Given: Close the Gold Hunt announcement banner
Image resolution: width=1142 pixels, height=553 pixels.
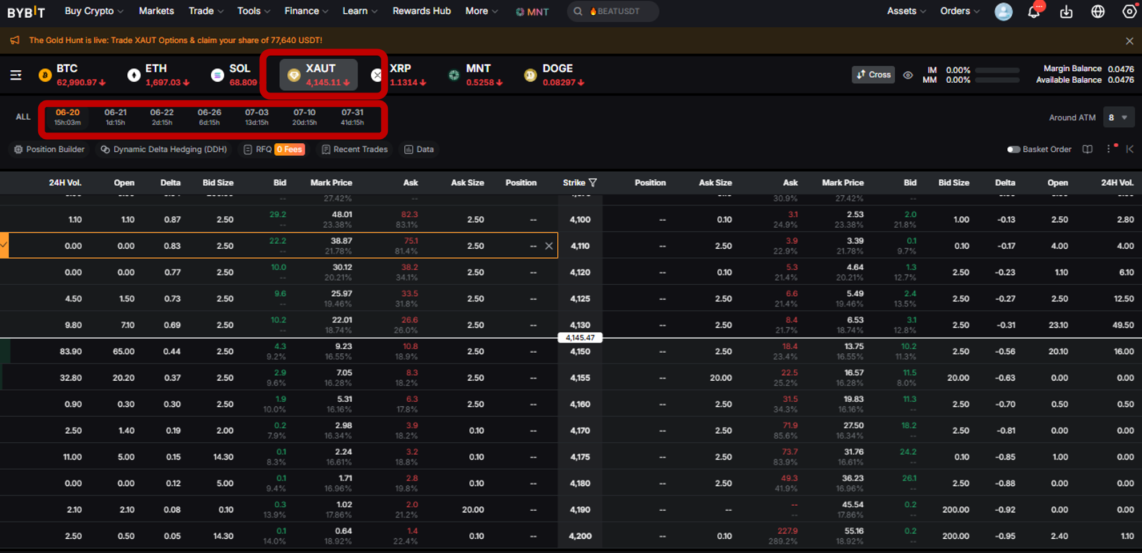Looking at the screenshot, I should pos(1129,41).
